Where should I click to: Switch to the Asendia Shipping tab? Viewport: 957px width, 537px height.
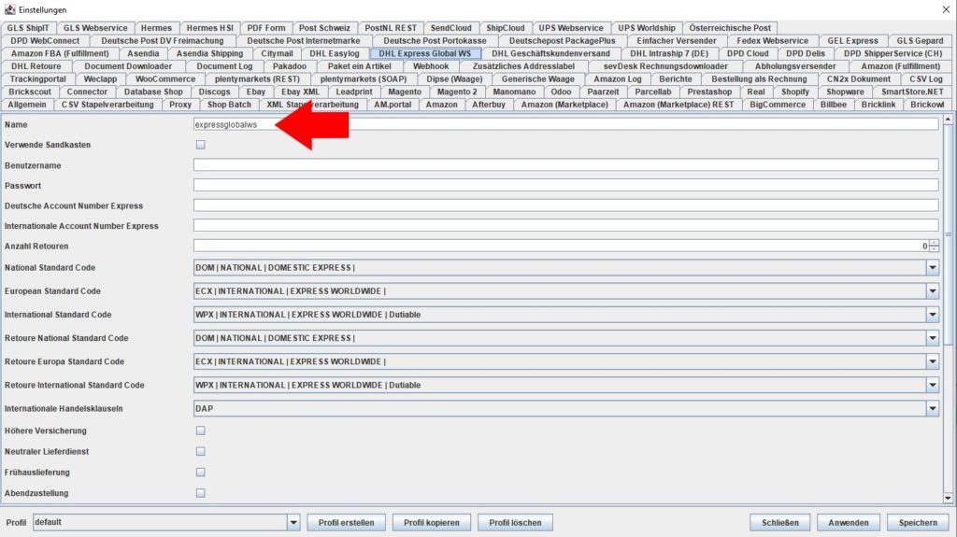click(x=210, y=54)
